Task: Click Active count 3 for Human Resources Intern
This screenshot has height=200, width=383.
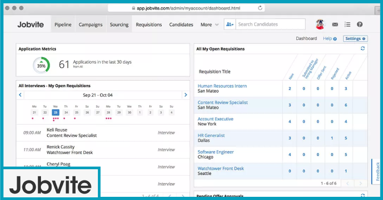Action: click(x=346, y=89)
